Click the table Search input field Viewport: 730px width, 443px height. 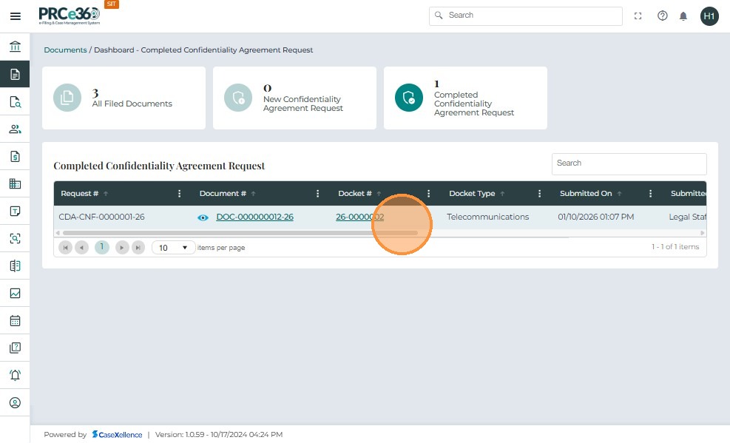coord(629,163)
